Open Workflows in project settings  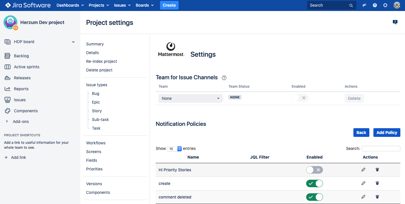96,143
